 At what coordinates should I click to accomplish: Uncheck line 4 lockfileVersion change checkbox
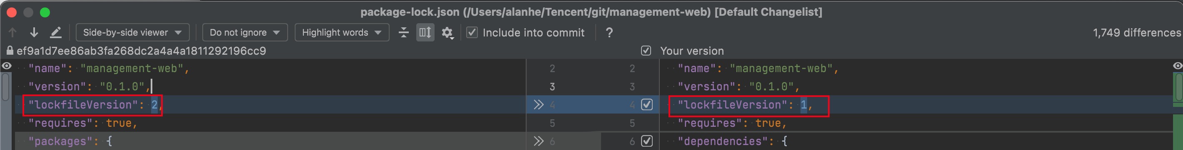pyautogui.click(x=647, y=105)
